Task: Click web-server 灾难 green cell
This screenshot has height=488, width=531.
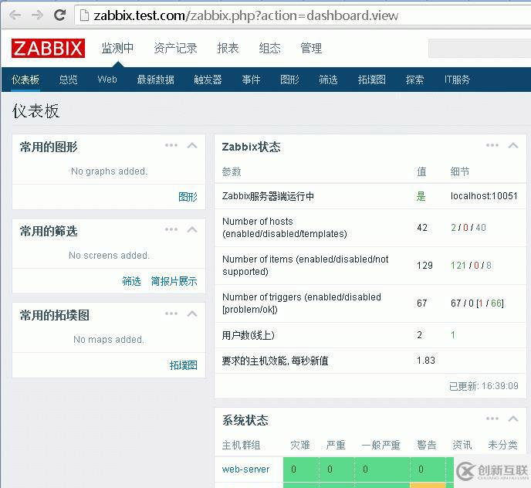Action: point(301,469)
